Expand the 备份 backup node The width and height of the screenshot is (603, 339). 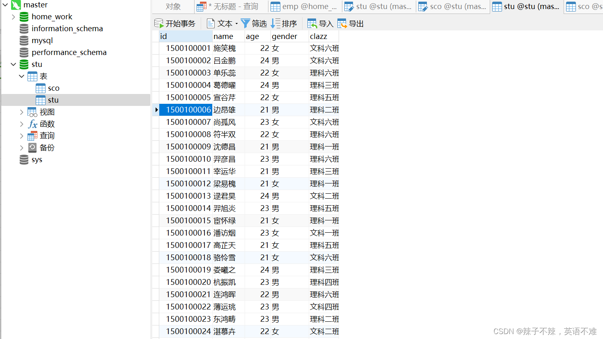pos(22,148)
